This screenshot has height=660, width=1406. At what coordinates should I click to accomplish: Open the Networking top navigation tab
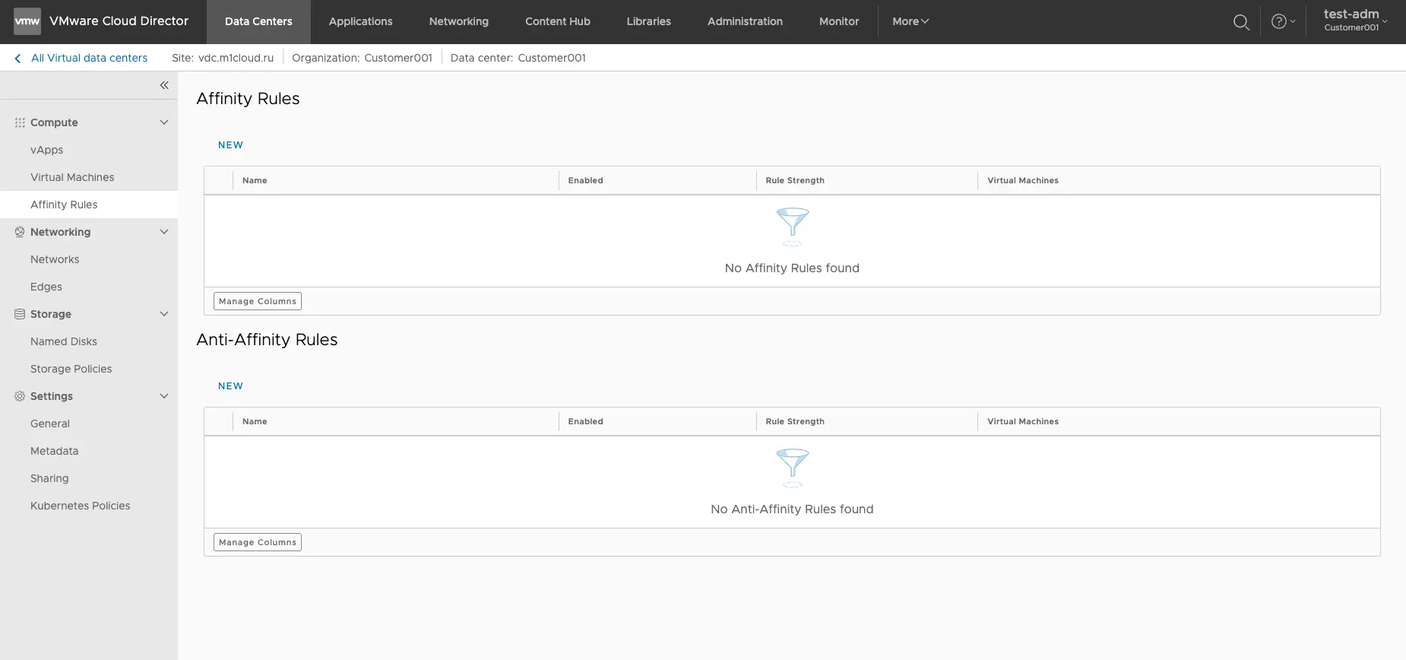(459, 21)
